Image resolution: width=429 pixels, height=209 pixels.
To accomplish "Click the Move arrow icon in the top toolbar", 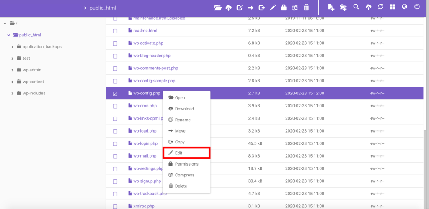I will tap(251, 8).
